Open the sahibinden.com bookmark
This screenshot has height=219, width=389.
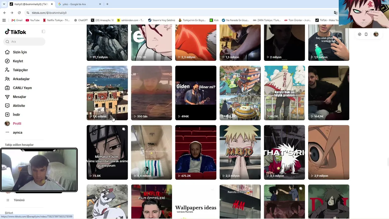130,20
